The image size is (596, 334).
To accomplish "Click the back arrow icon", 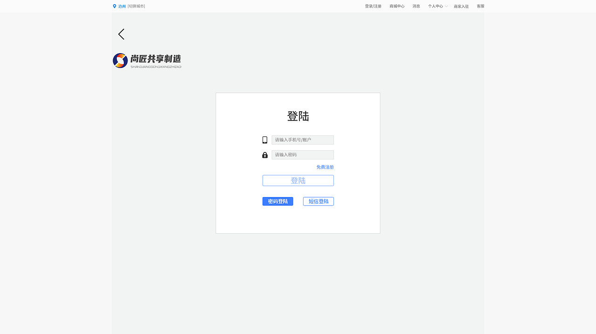I will 121,34.
